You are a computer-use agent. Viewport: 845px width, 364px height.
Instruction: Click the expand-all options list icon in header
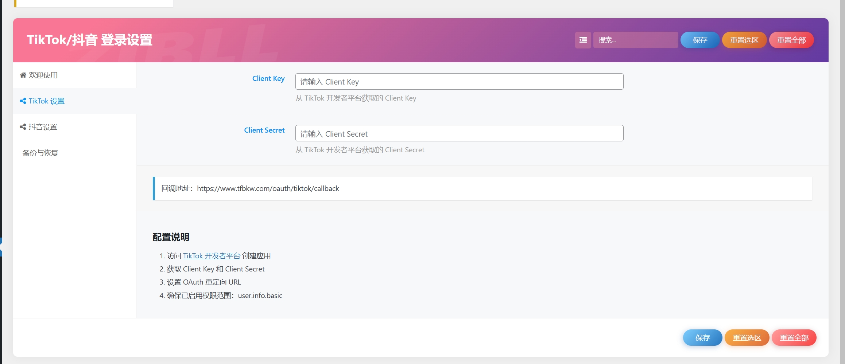coord(583,40)
